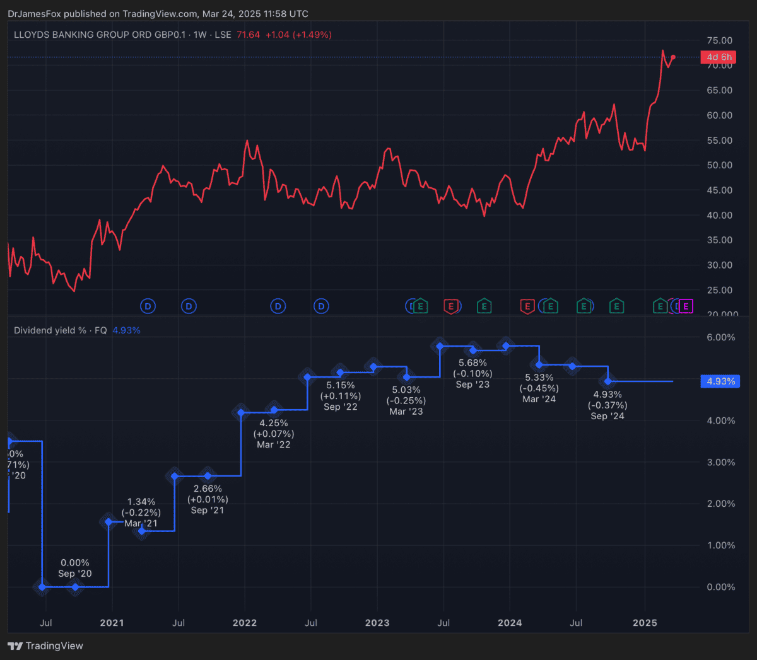Click the second blue D dividend marker

189,306
